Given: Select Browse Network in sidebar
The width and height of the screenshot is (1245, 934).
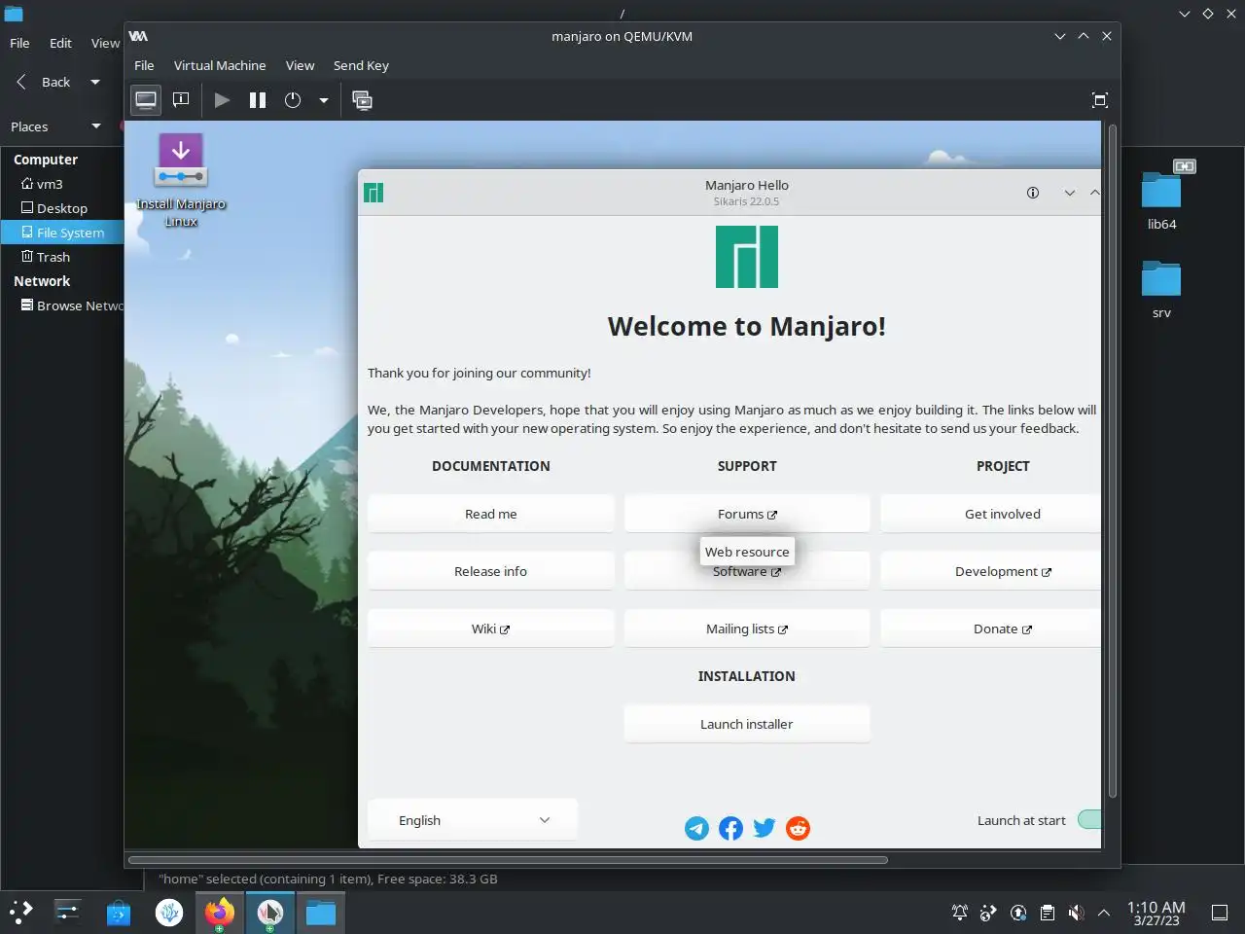Looking at the screenshot, I should [x=62, y=305].
